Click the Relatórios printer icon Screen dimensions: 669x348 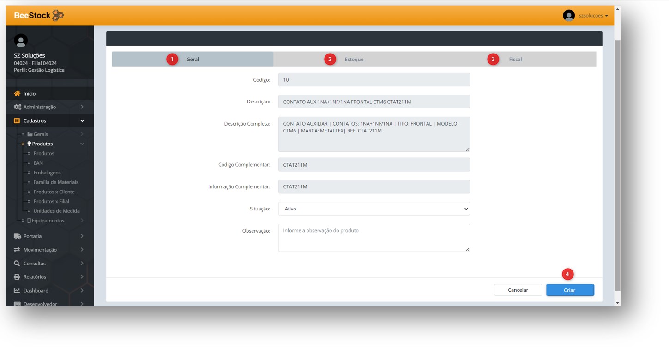[x=17, y=277]
